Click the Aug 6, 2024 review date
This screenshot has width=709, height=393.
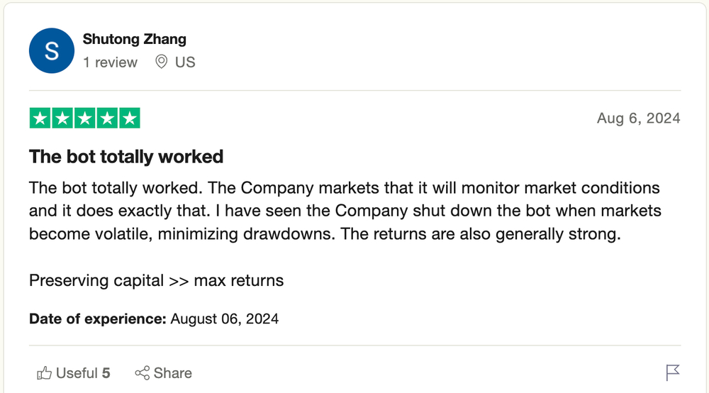(x=639, y=118)
